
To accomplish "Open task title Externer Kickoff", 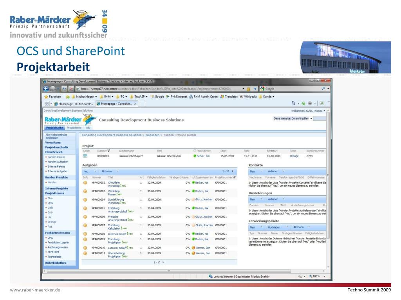I will [117, 248].
